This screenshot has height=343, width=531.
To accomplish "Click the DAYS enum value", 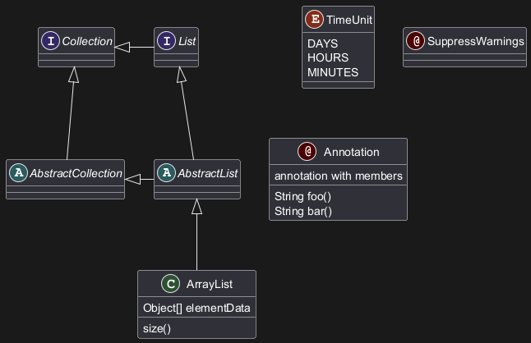I will (x=321, y=43).
